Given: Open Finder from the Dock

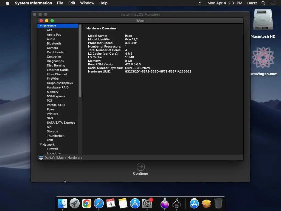Looking at the screenshot, I should pos(63,204).
